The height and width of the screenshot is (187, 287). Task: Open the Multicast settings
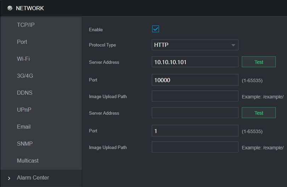(28, 161)
